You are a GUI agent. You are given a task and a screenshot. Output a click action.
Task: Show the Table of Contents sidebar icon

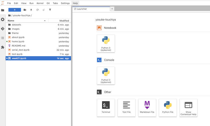[3, 38]
